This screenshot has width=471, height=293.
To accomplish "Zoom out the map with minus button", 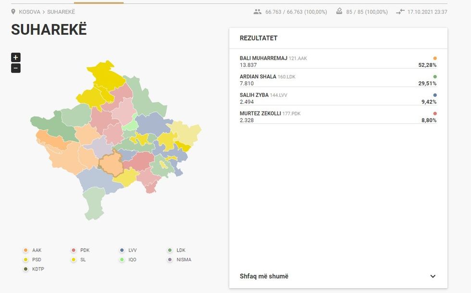I will [16, 68].
